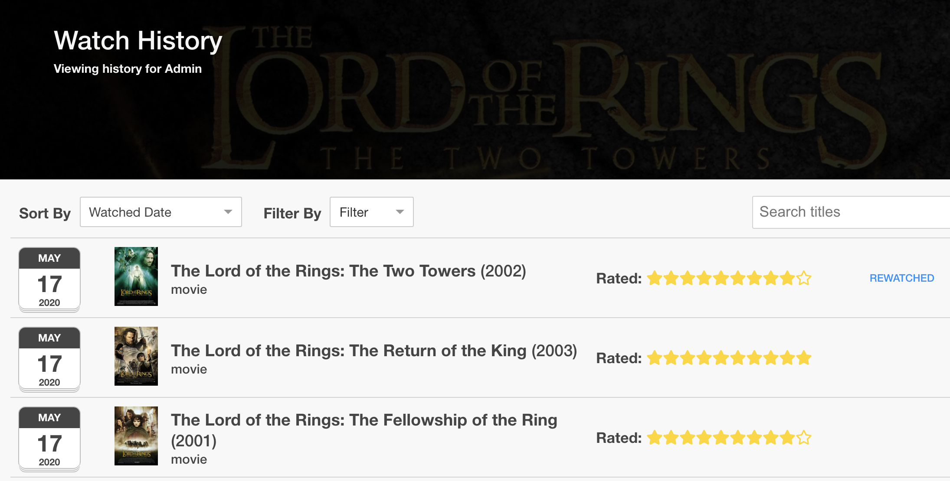Open The Fellowship of the Ring poster
The width and height of the screenshot is (950, 481).
[x=136, y=436]
